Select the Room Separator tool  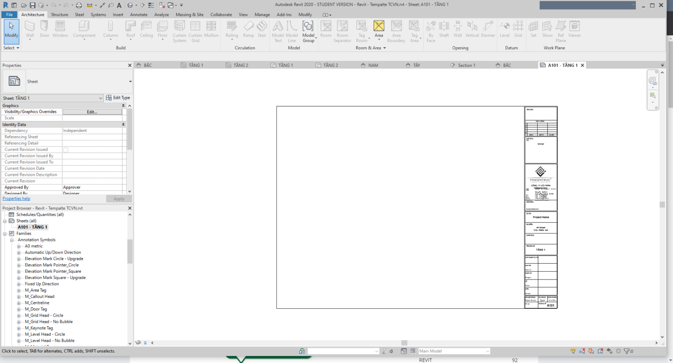[342, 29]
